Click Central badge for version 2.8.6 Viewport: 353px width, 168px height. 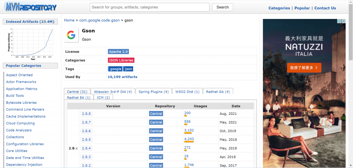(156, 131)
